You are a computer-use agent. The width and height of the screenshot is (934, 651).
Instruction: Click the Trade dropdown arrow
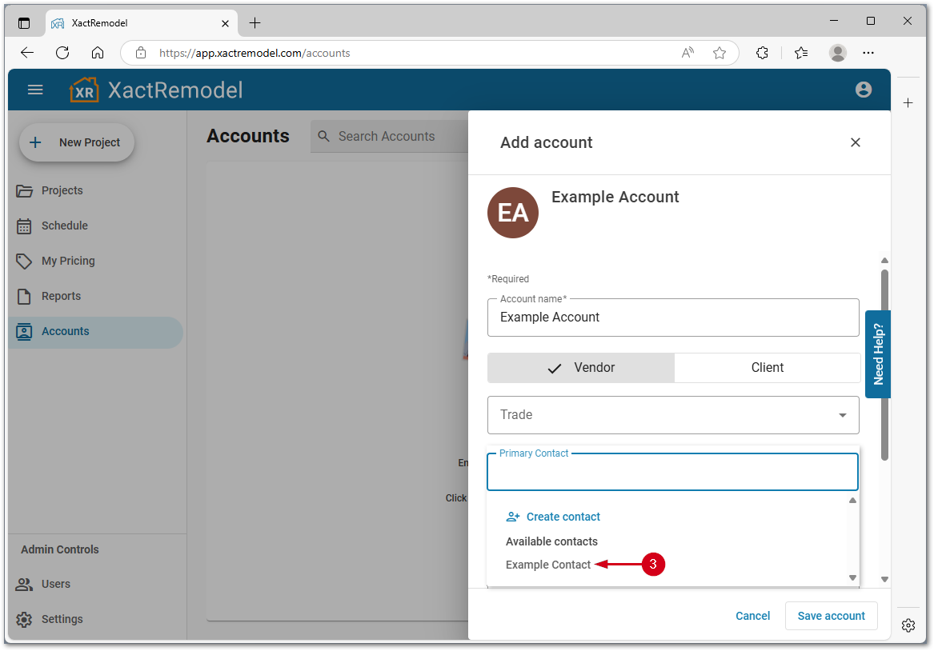[842, 415]
